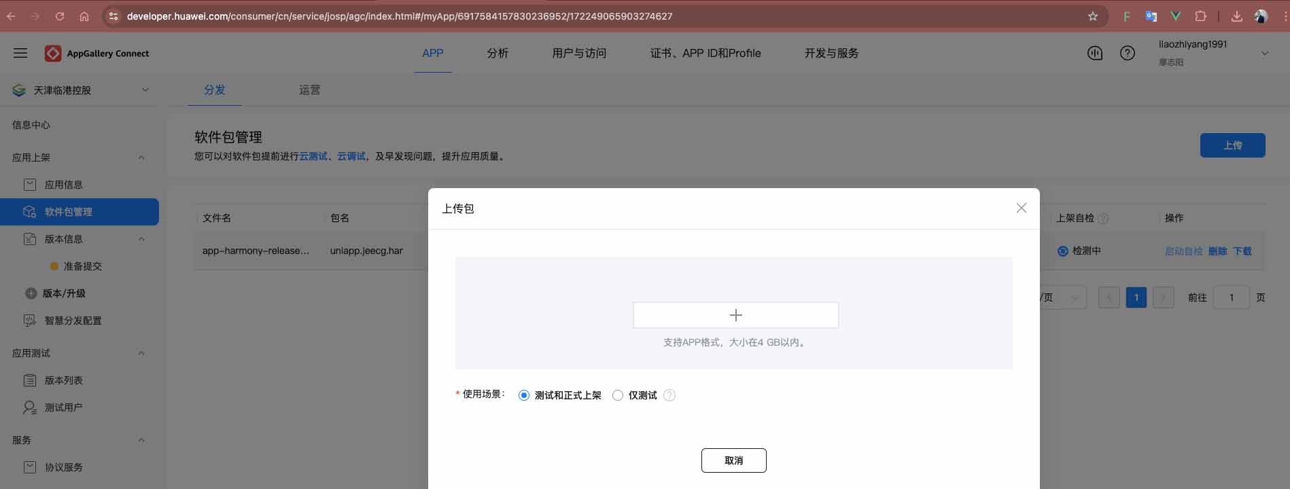Open browser extensions puzzle icon
The height and width of the screenshot is (489, 1290).
(x=1201, y=16)
